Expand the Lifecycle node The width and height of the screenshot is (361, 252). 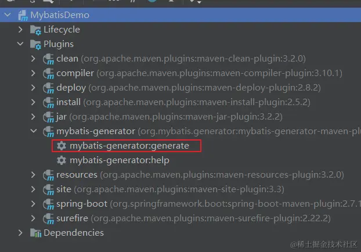tap(20, 30)
